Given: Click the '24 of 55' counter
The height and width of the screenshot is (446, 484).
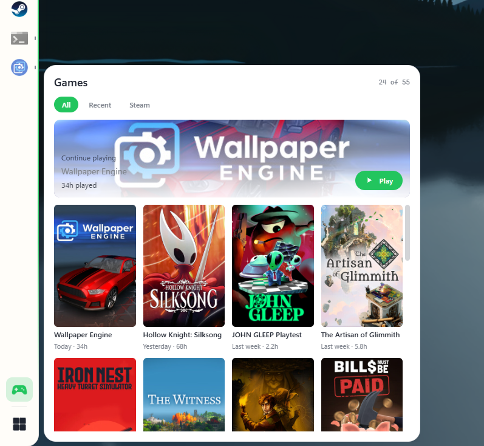Looking at the screenshot, I should click(x=394, y=82).
